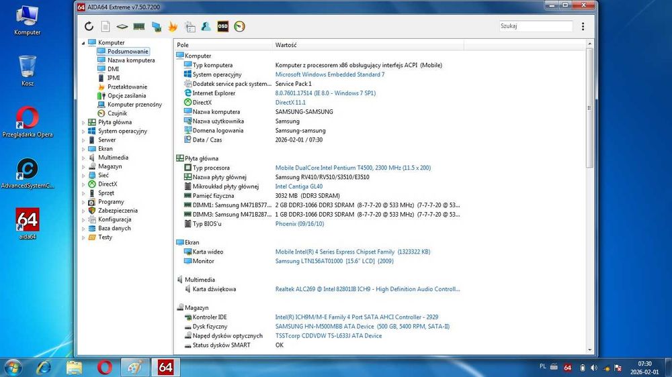672x377 pixels.
Task: Open the Windows Start button
Action: pyautogui.click(x=12, y=367)
